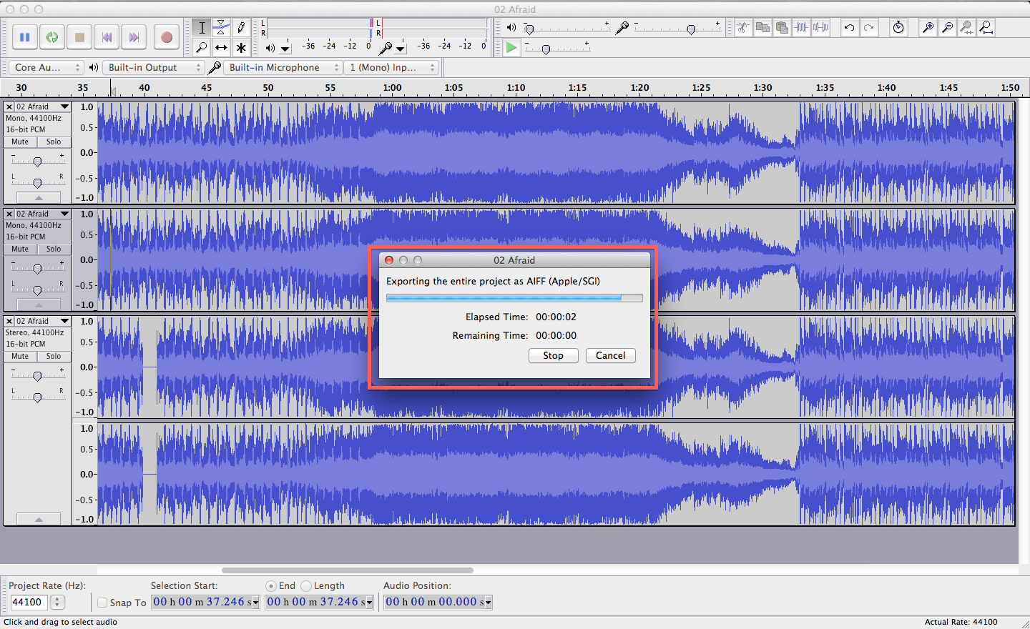This screenshot has width=1030, height=629.
Task: Open the Core Audio host dropdown
Action: point(47,67)
